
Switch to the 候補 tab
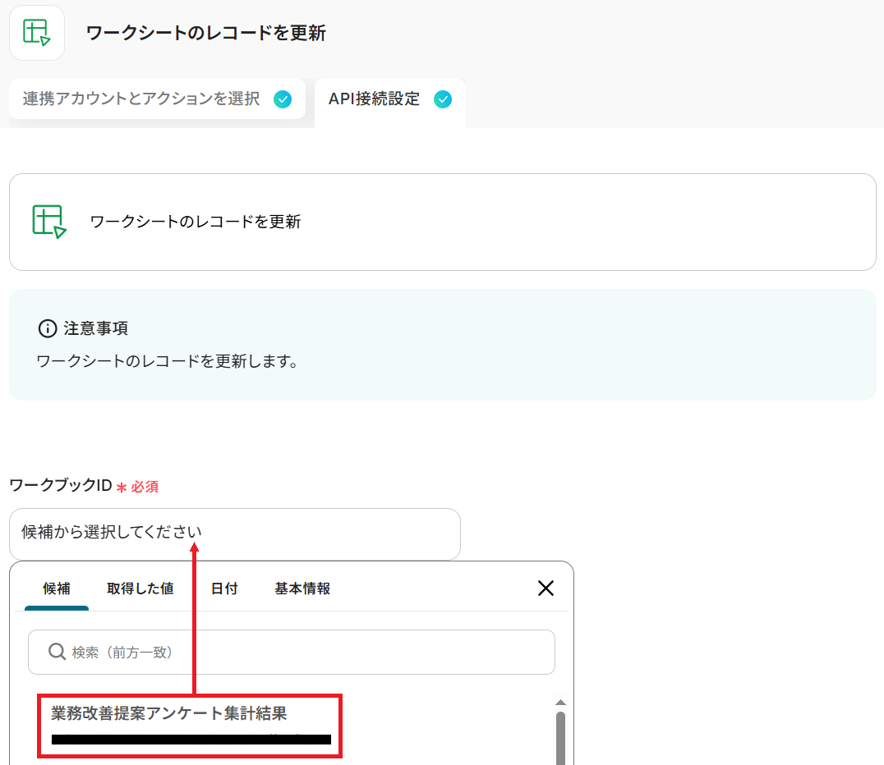tap(57, 589)
